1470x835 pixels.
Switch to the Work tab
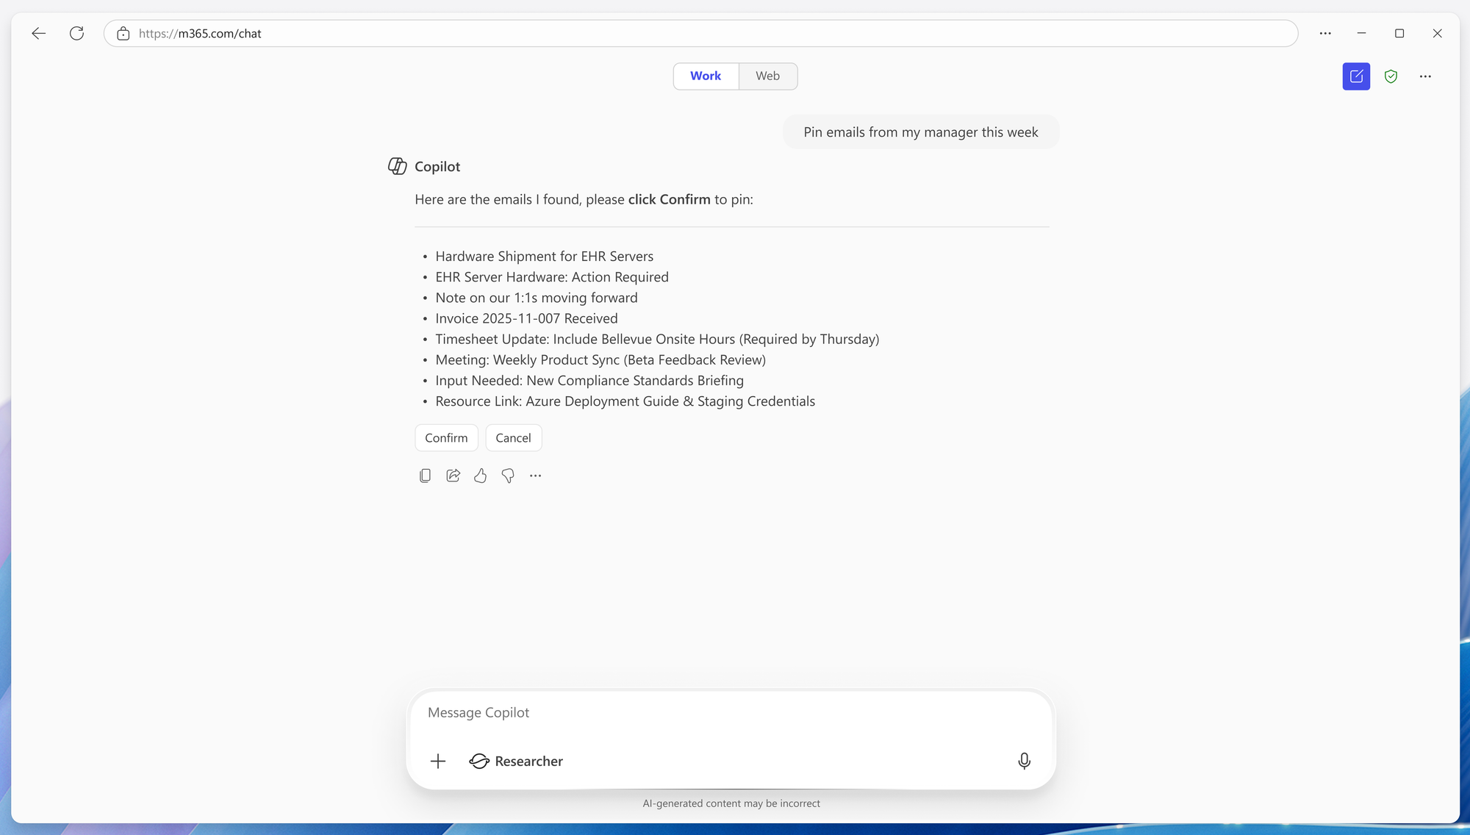tap(706, 76)
